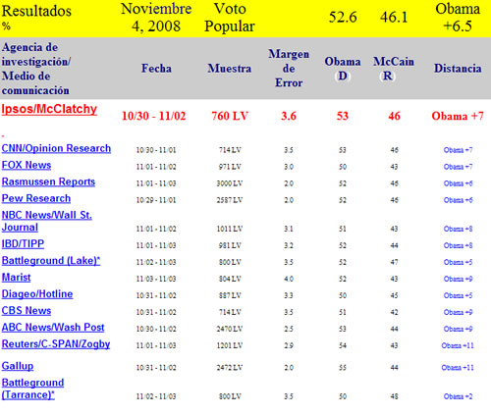Follow the ABC News/Wash Post link

(53, 328)
